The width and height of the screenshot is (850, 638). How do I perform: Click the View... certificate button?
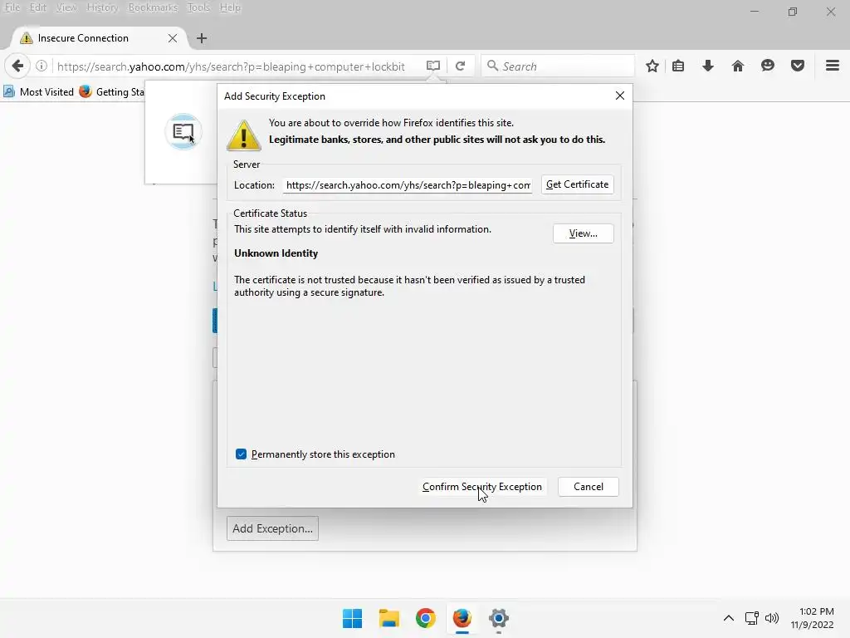tap(583, 233)
